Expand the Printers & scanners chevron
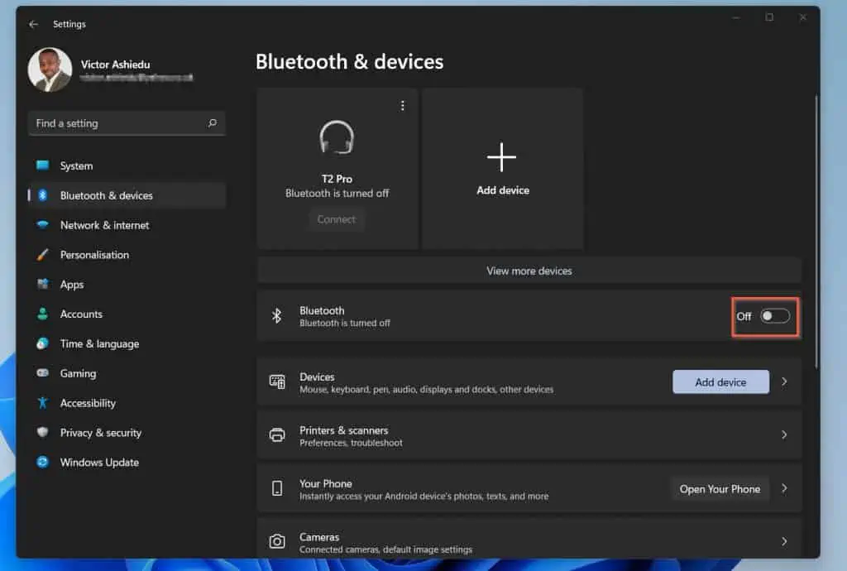This screenshot has height=571, width=847. pyautogui.click(x=784, y=435)
